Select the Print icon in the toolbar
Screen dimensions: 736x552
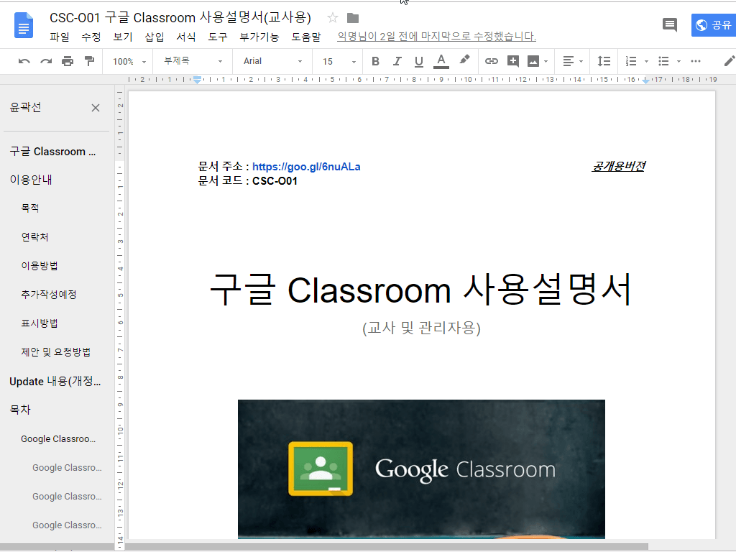pyautogui.click(x=67, y=61)
